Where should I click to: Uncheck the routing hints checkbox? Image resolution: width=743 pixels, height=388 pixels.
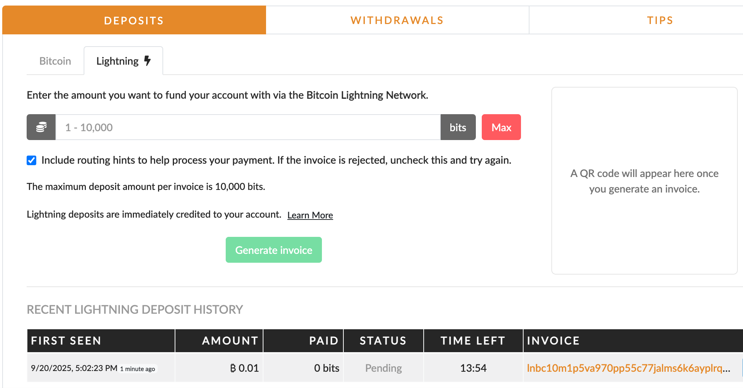point(31,160)
